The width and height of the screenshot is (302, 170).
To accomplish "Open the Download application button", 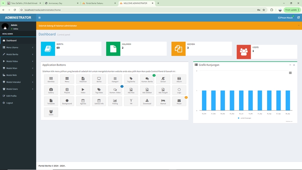I will pos(147,101).
